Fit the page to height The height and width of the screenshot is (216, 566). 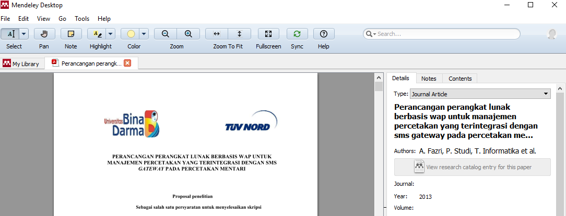tap(239, 34)
